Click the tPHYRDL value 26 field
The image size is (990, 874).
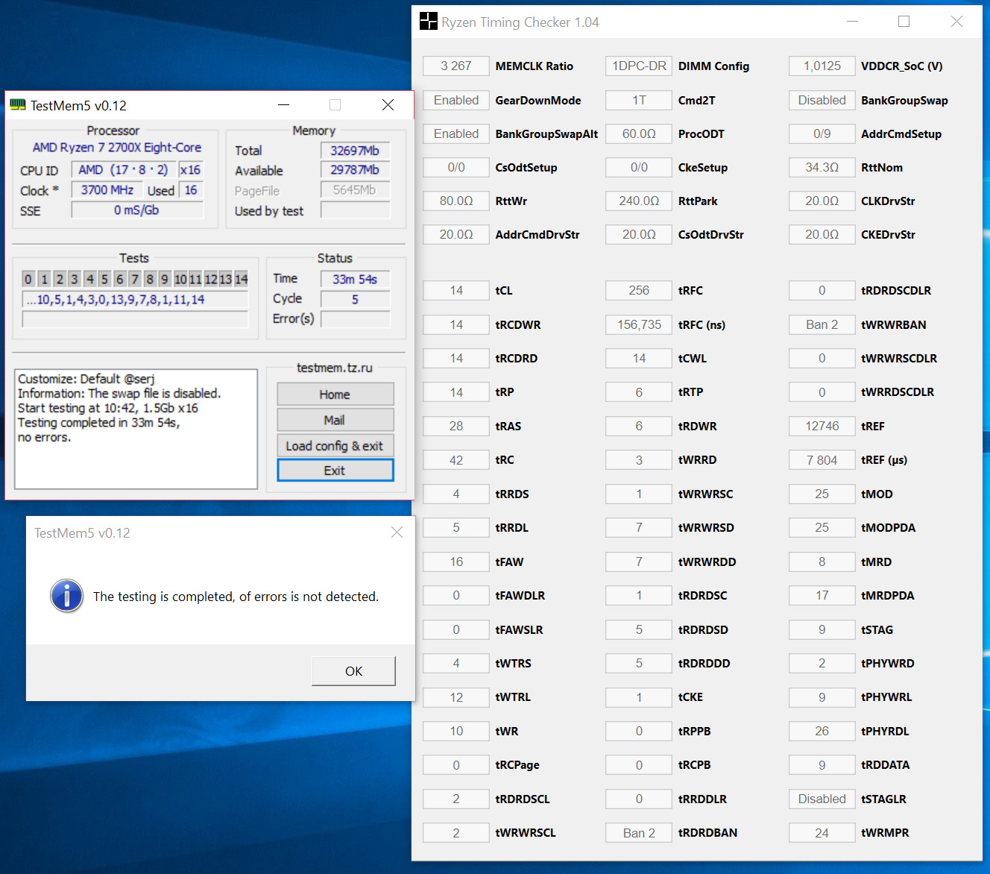point(822,731)
